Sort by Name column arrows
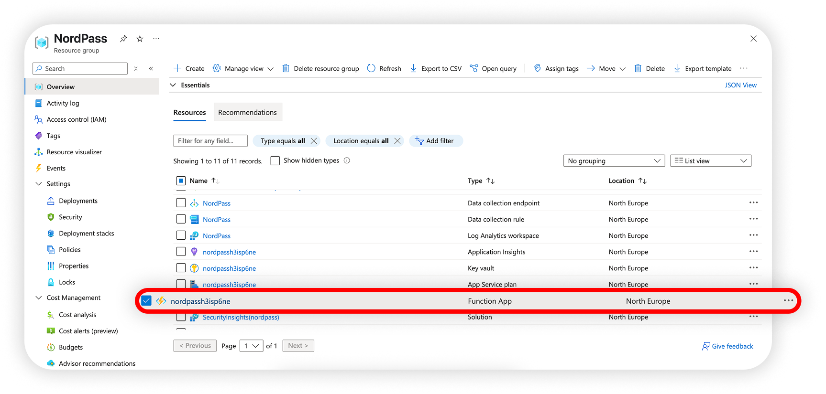 pyautogui.click(x=215, y=181)
